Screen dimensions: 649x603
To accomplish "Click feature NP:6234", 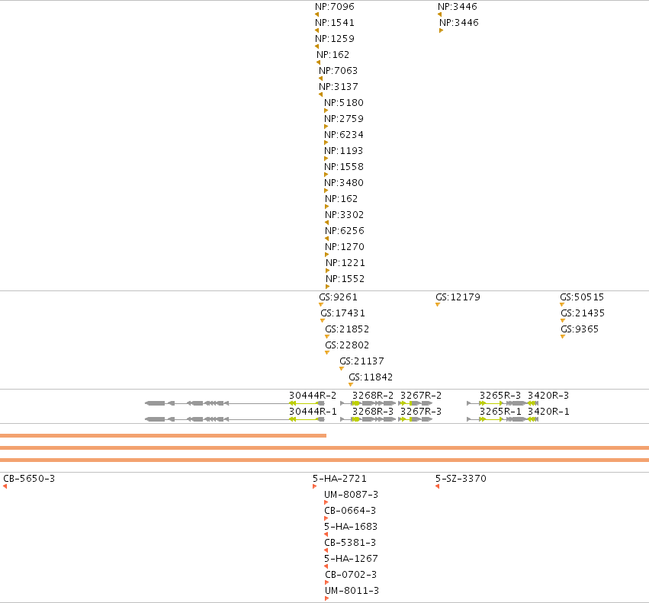I will tap(344, 135).
